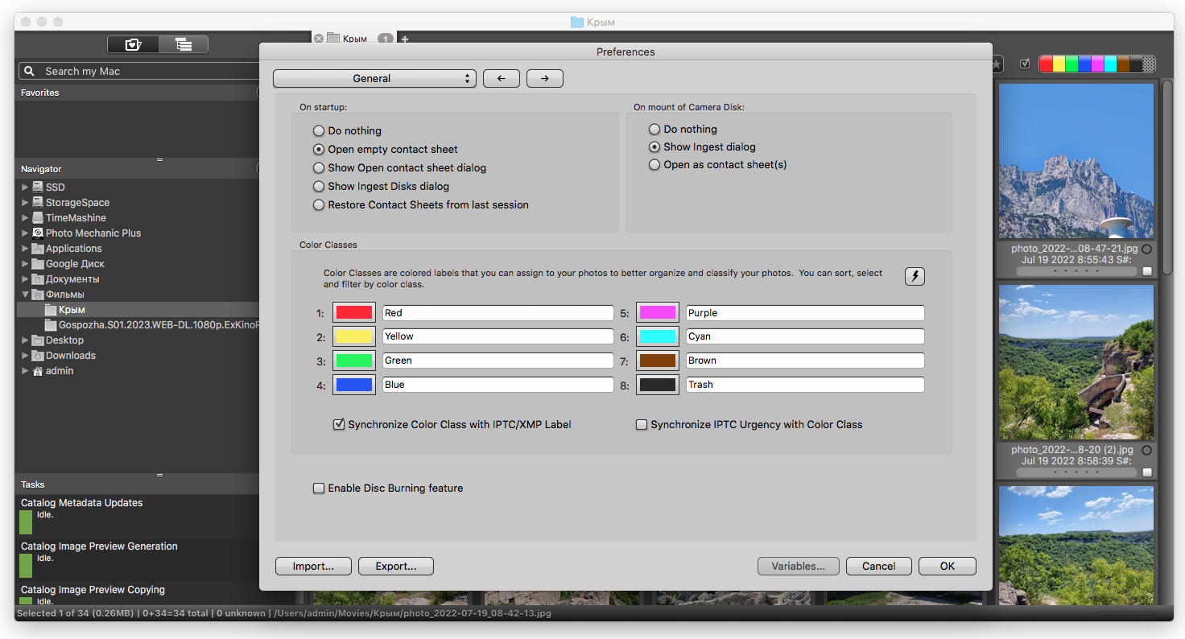The height and width of the screenshot is (639, 1185).
Task: Select the Крым folder in Navigator
Action: 72,310
